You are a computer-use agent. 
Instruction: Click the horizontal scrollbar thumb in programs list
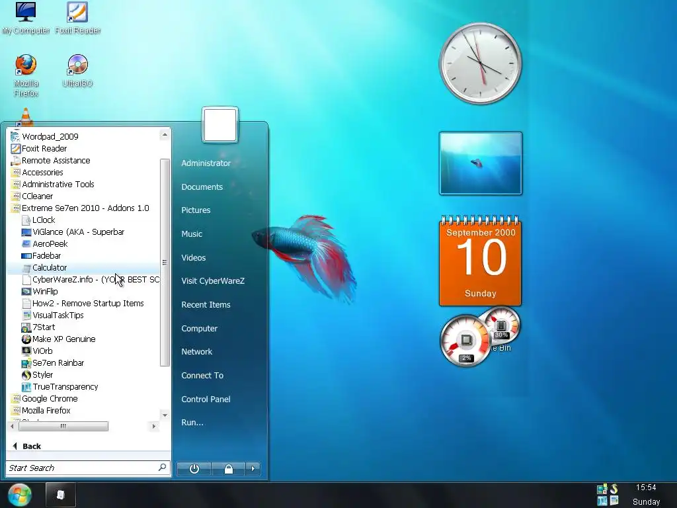coord(63,427)
